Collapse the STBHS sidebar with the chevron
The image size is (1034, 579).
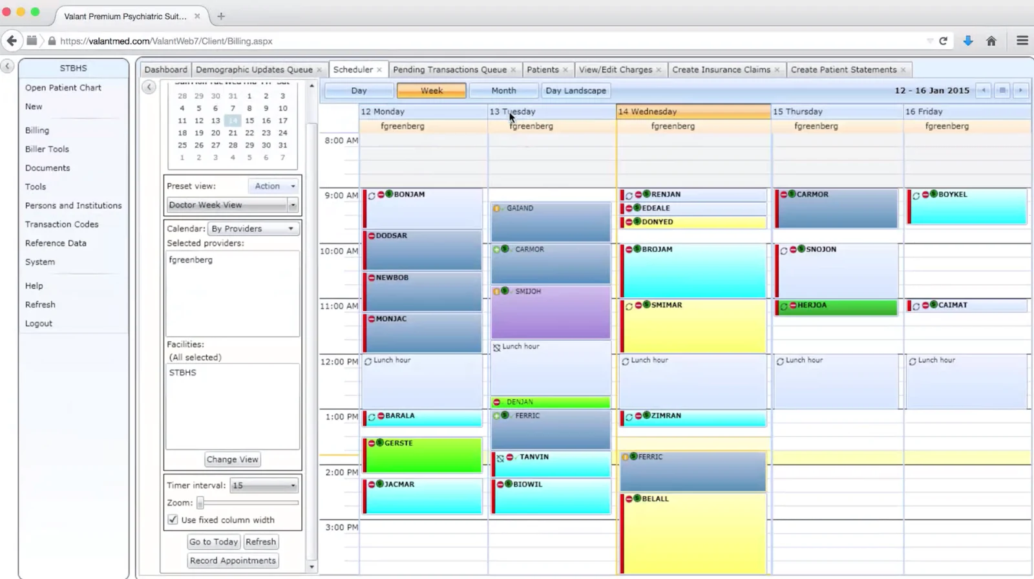pos(7,66)
